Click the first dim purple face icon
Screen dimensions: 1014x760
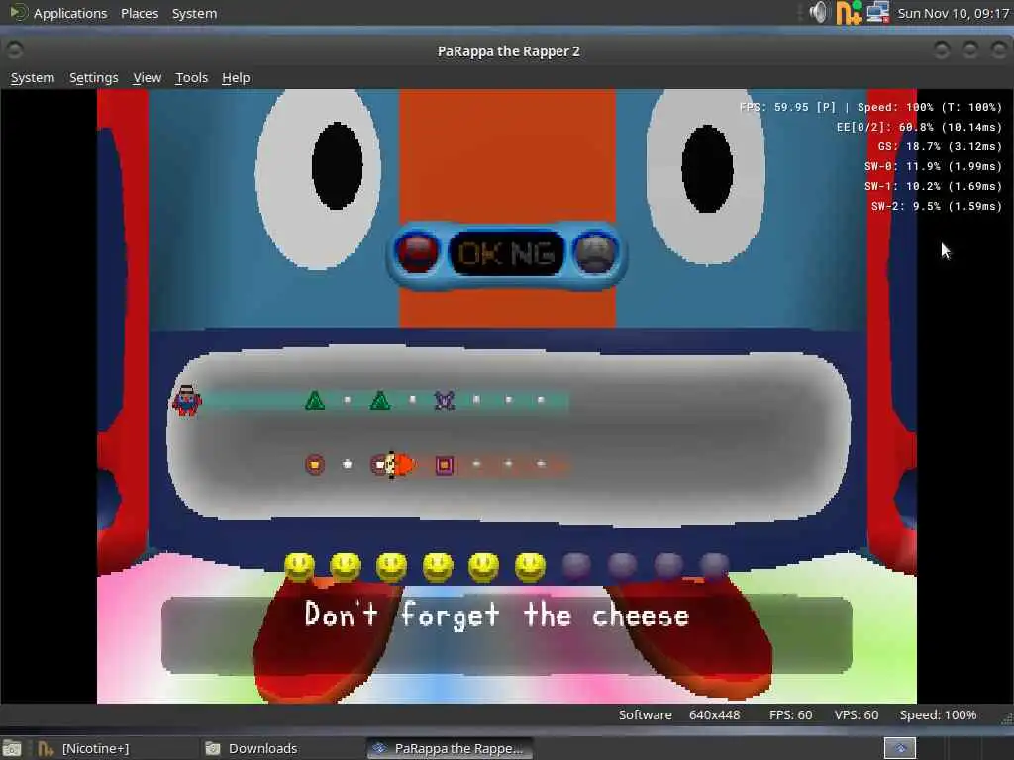576,565
